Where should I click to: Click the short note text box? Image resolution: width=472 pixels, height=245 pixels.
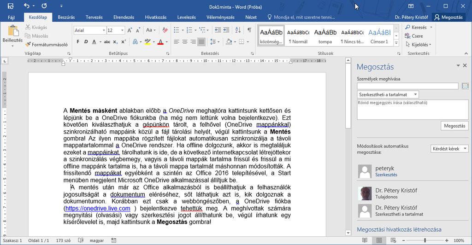tap(413, 110)
